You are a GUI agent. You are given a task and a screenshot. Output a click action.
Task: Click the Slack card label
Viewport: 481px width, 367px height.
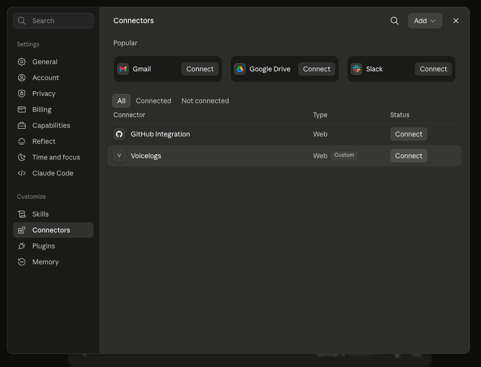point(374,69)
